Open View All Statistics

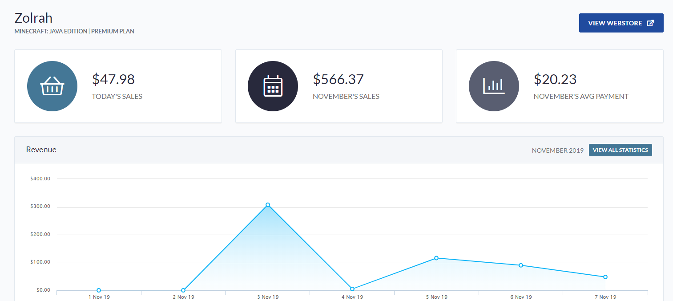tap(620, 150)
